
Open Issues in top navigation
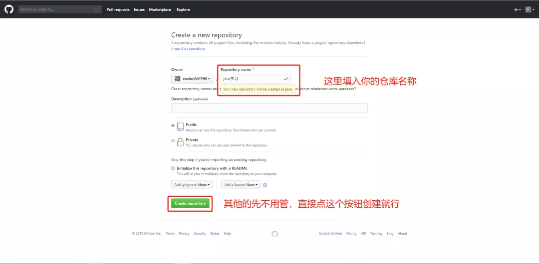pyautogui.click(x=139, y=9)
